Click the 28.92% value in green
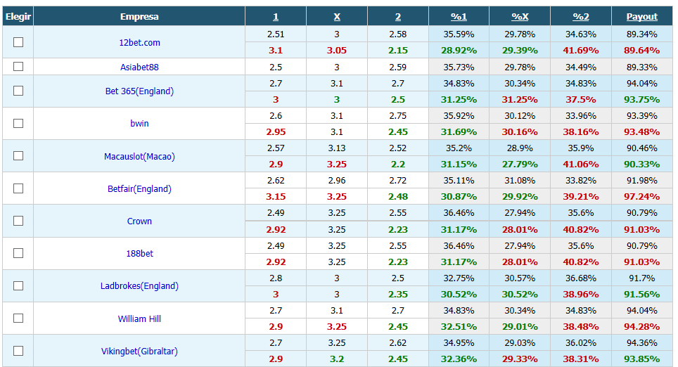The height and width of the screenshot is (367, 678). point(459,50)
